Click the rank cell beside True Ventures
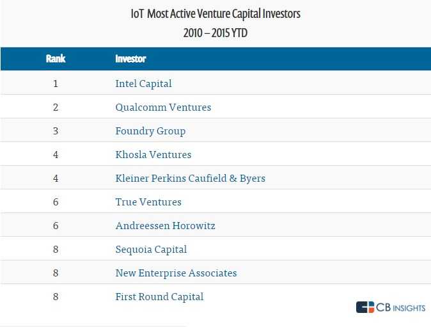This screenshot has height=327, width=431. (56, 202)
